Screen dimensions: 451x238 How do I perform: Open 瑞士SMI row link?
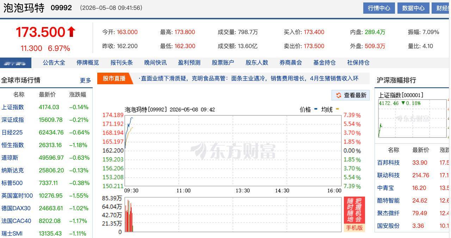click(12, 233)
